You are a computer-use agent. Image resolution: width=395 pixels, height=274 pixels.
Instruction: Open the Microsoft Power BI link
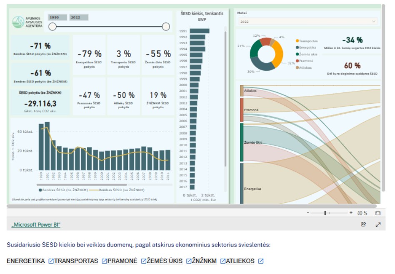(36, 224)
